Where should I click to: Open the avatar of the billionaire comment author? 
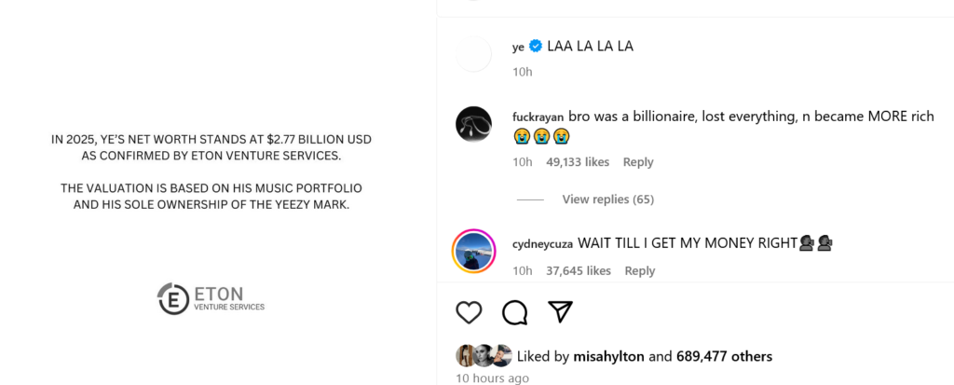[x=473, y=124]
